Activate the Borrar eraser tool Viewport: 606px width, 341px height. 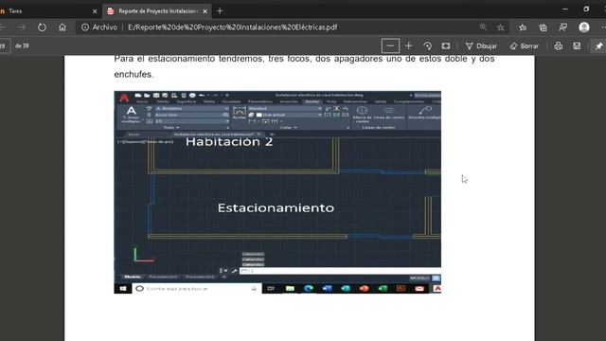coord(524,46)
